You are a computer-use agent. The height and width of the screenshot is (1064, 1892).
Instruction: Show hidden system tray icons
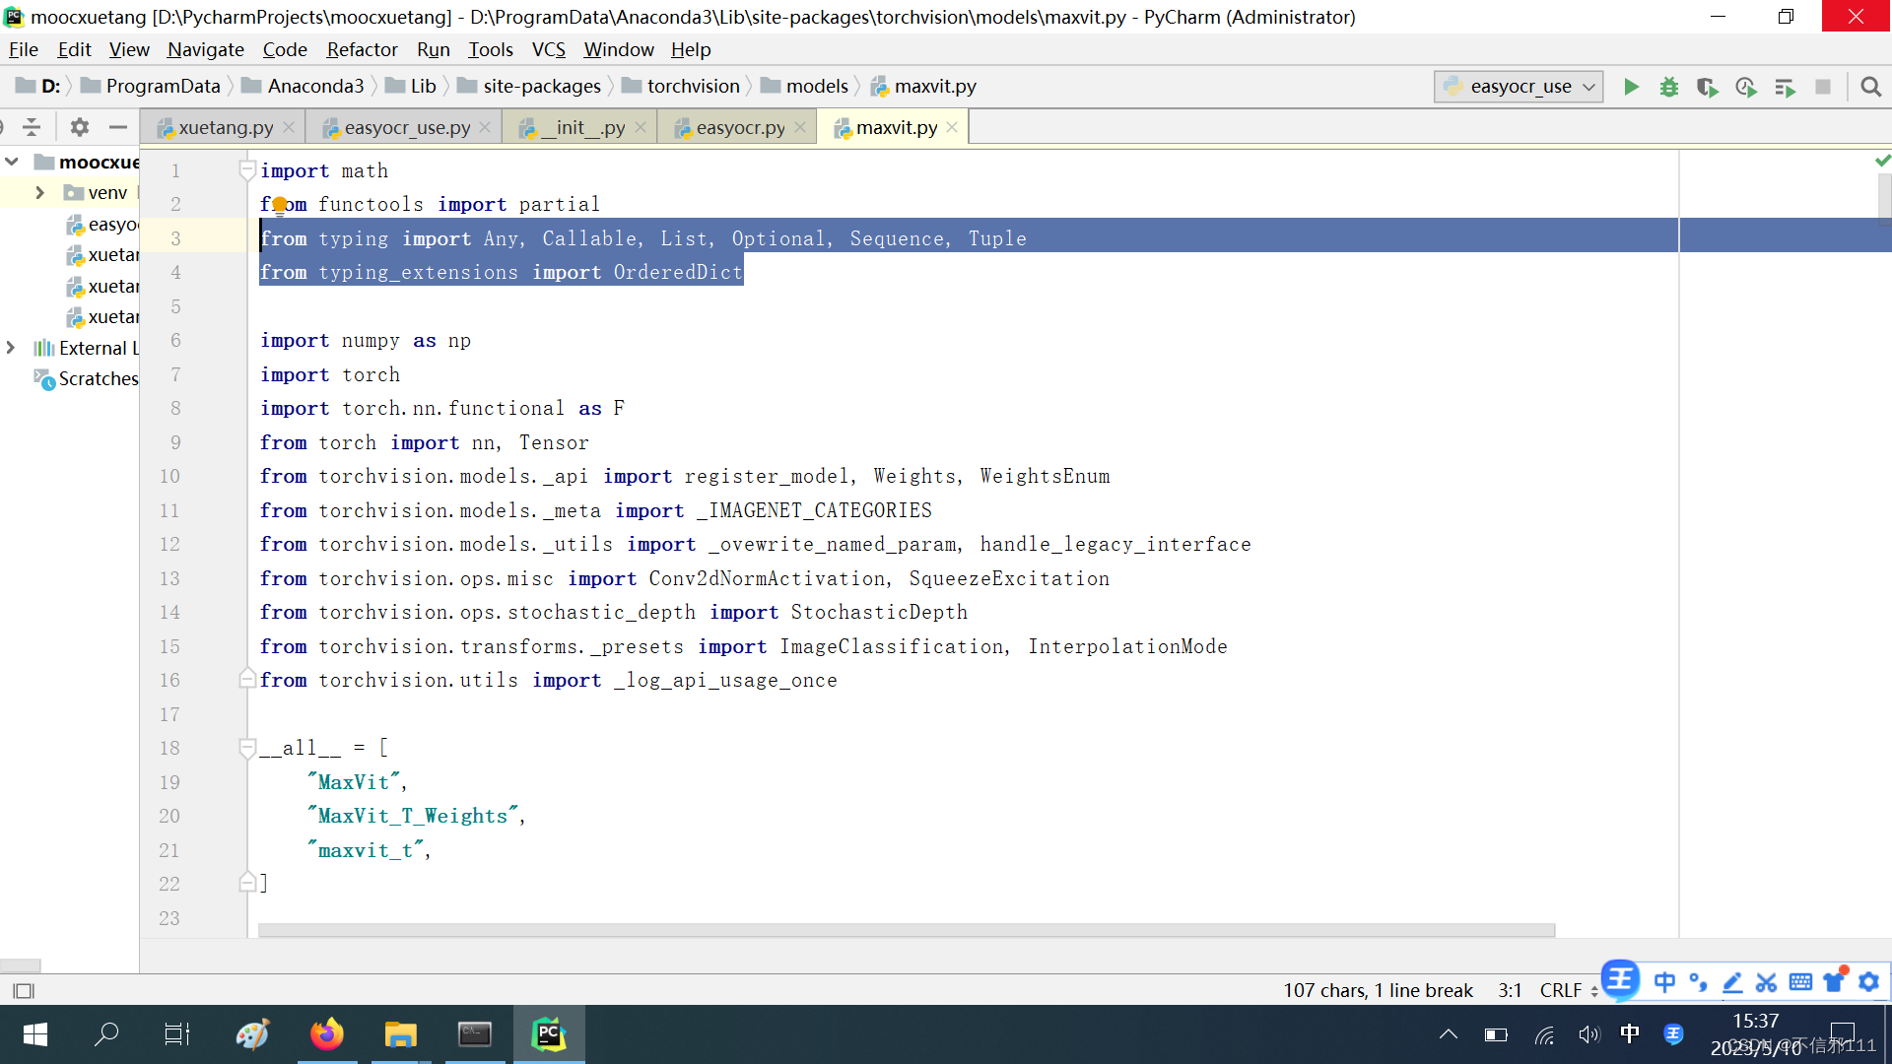[1449, 1034]
